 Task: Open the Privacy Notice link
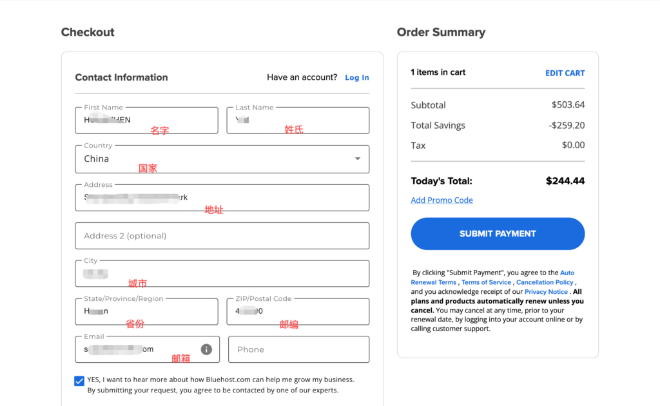pyautogui.click(x=546, y=292)
